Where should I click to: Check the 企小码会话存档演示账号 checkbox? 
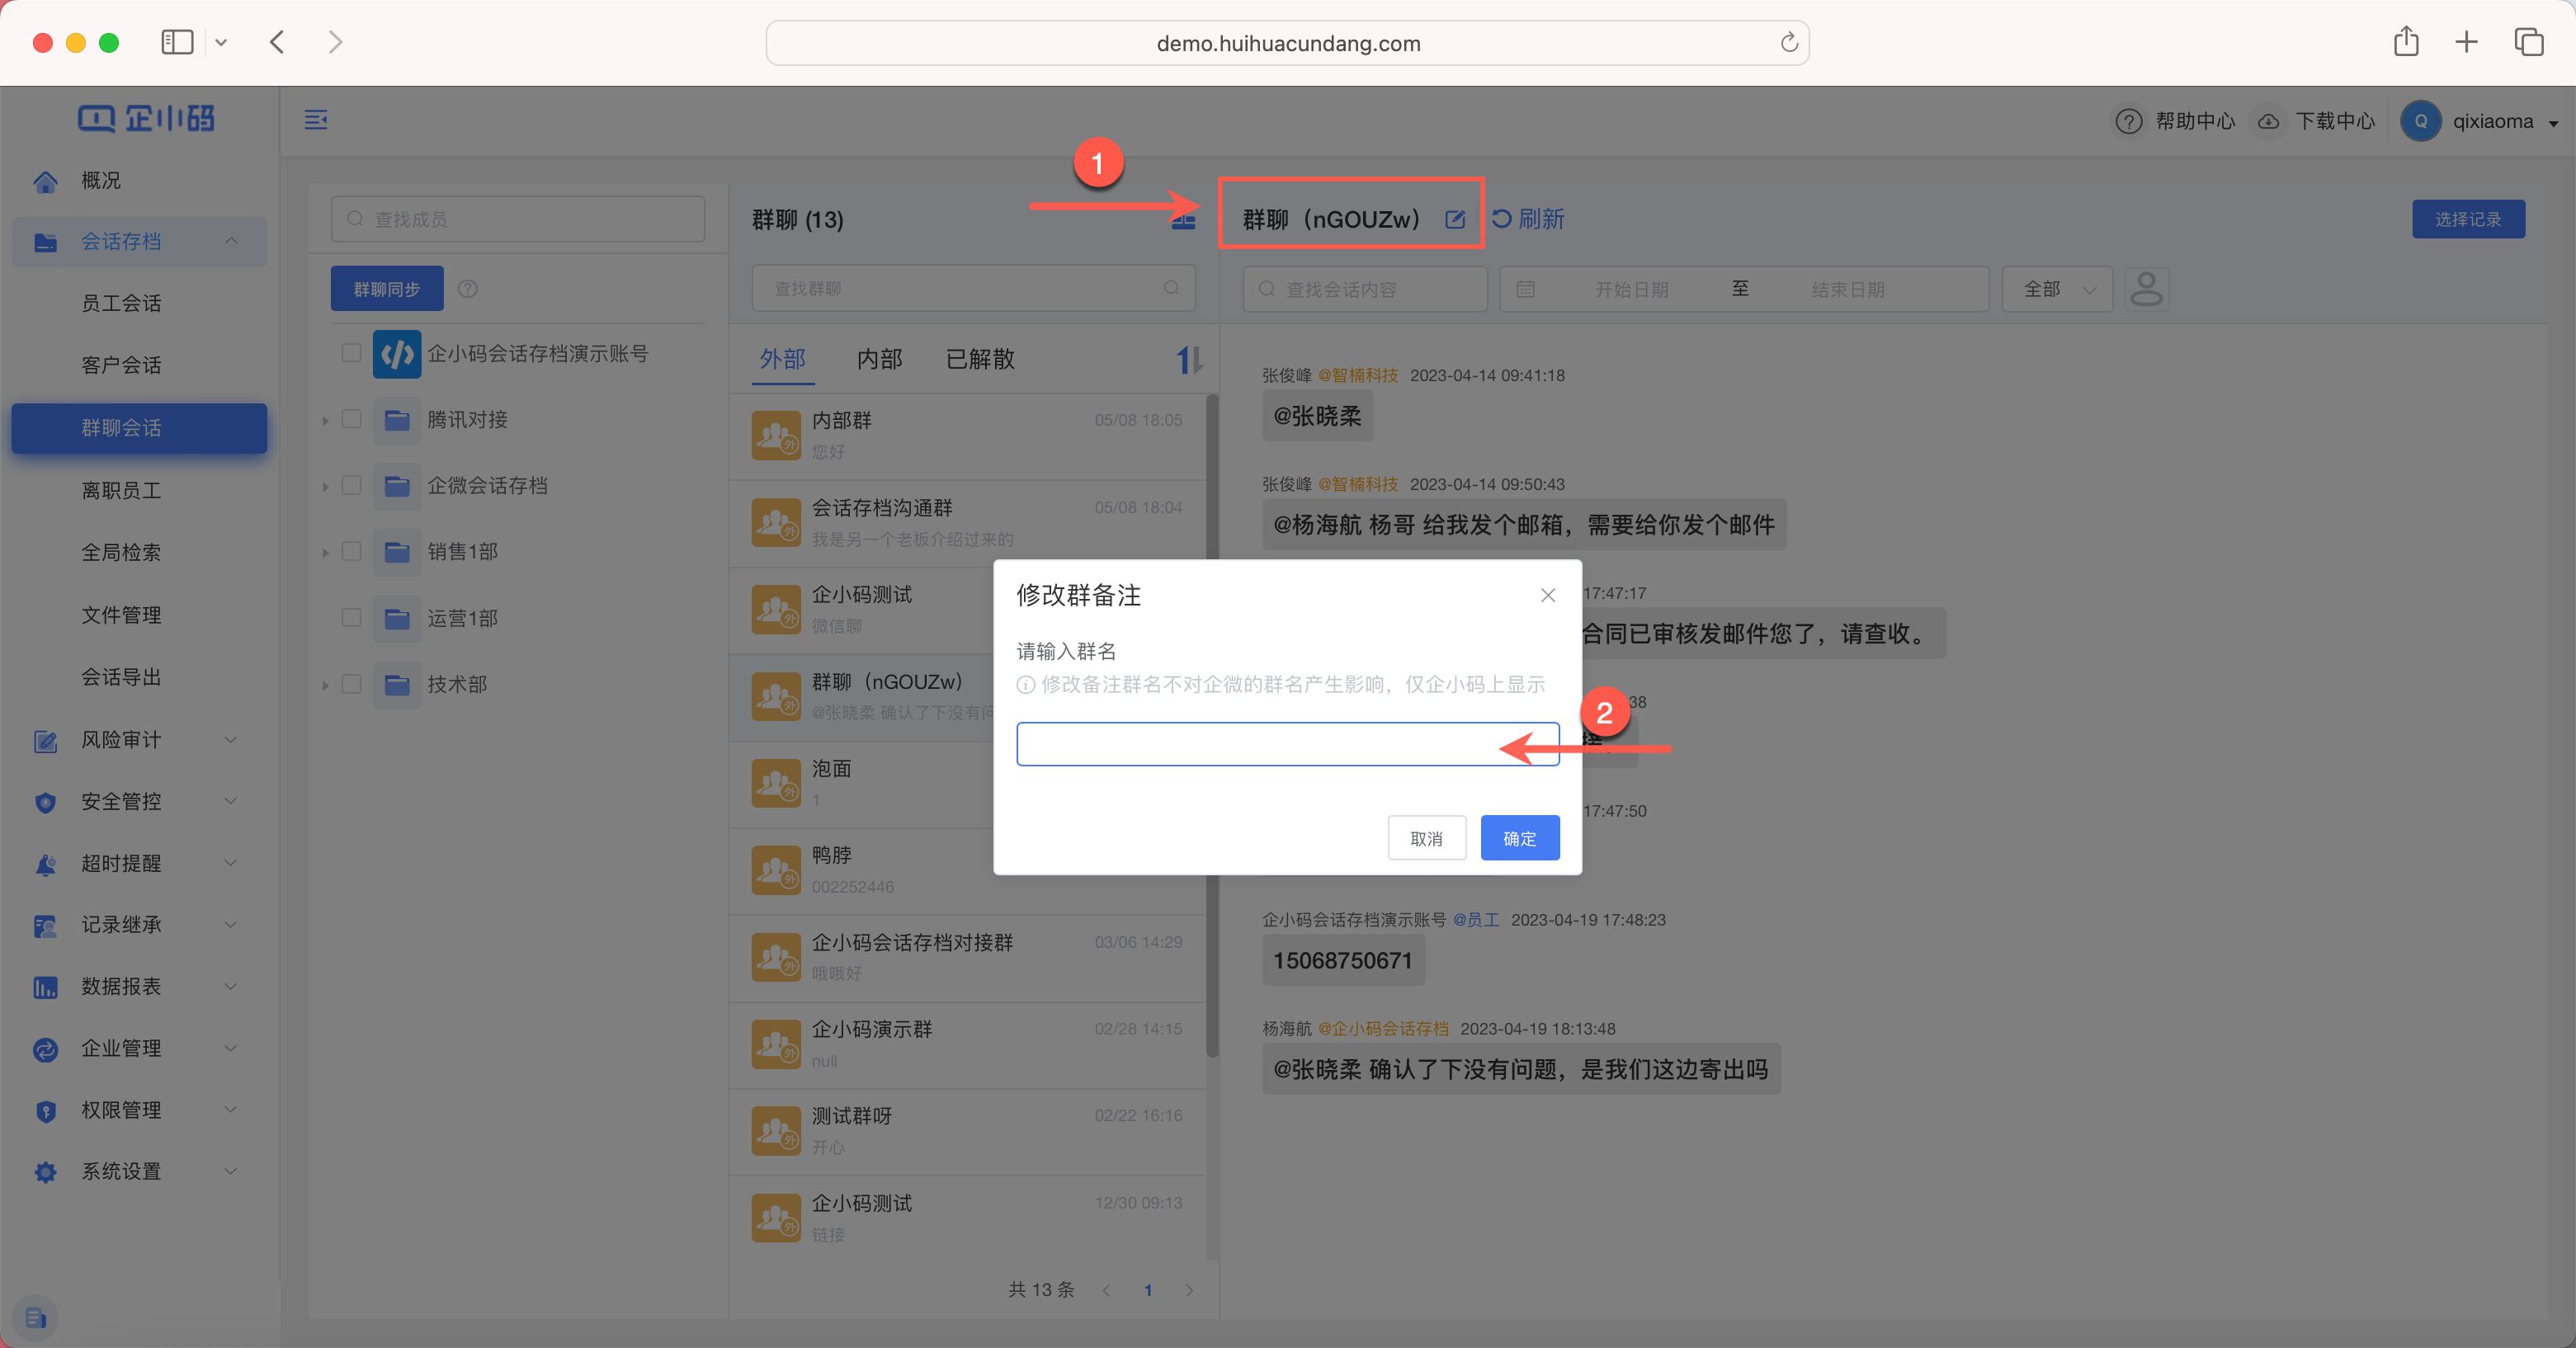click(x=351, y=353)
